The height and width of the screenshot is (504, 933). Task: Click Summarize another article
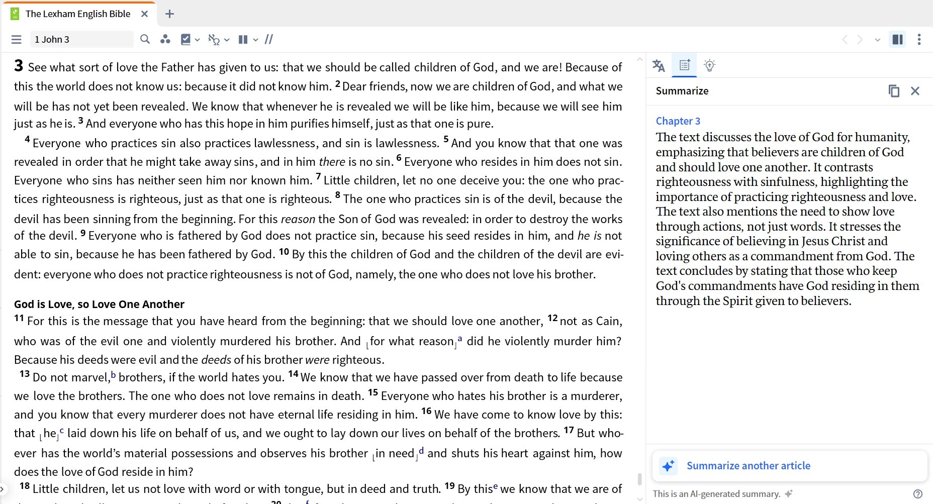(748, 466)
